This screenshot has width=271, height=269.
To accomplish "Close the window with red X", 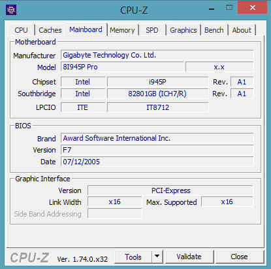I will tap(253, 8).
